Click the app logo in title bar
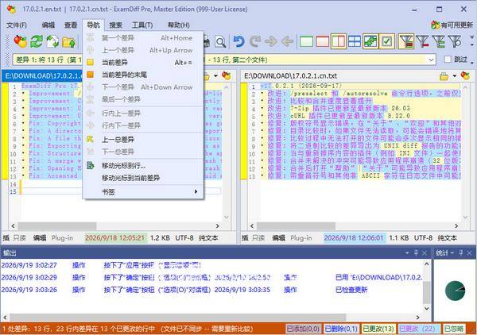 (x=12, y=9)
